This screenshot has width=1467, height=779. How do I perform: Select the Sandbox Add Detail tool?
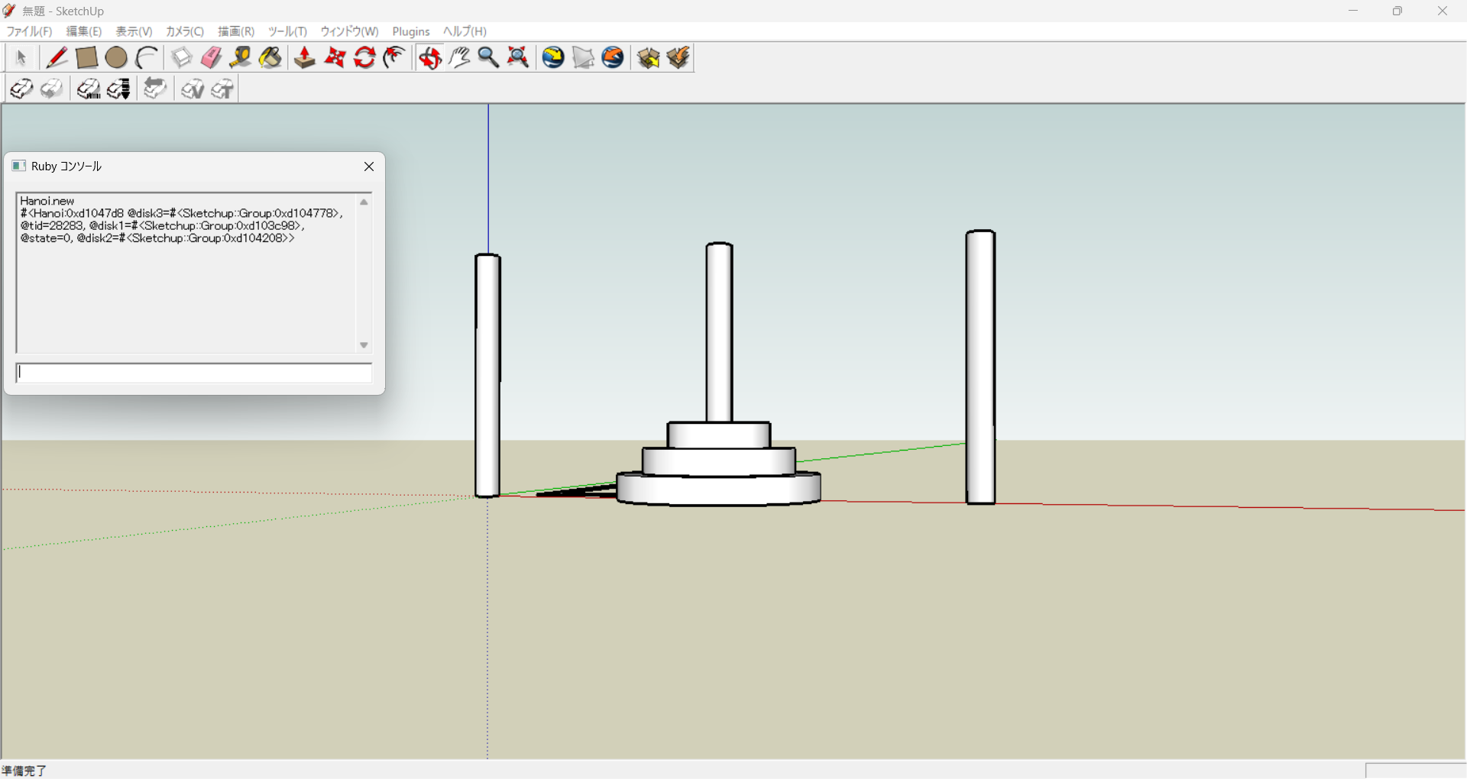tap(192, 89)
